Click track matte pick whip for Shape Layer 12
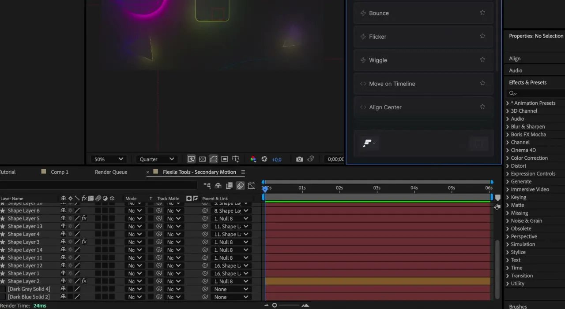The height and width of the screenshot is (309, 565). 159,266
